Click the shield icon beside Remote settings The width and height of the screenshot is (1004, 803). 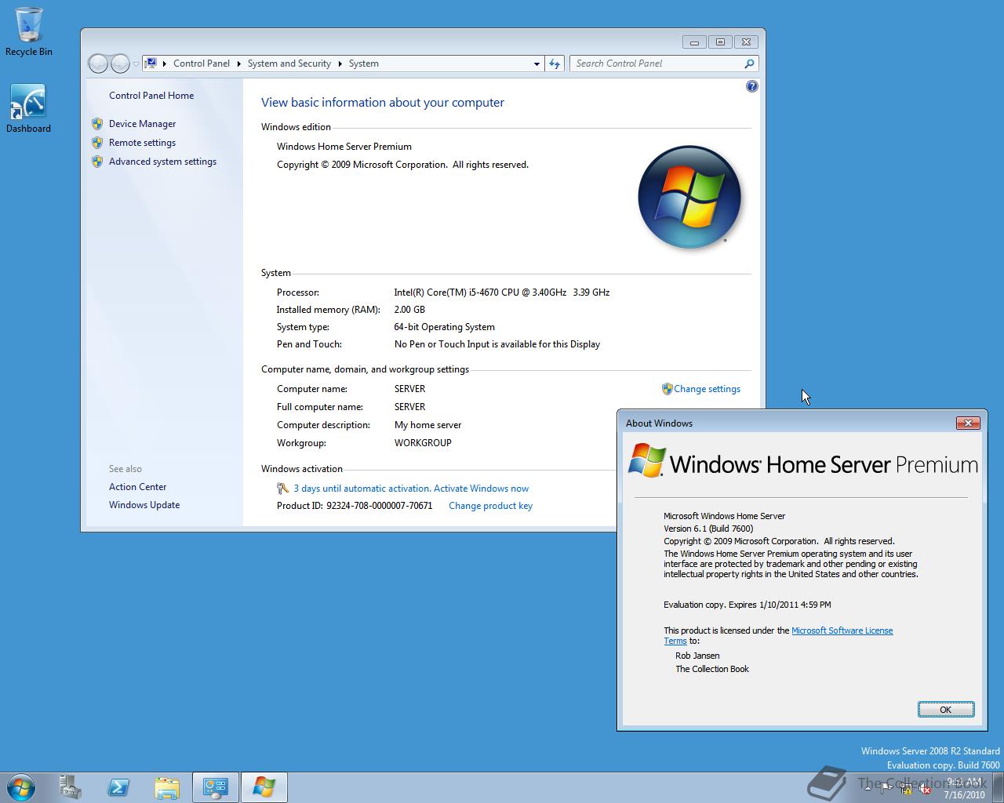click(x=97, y=143)
